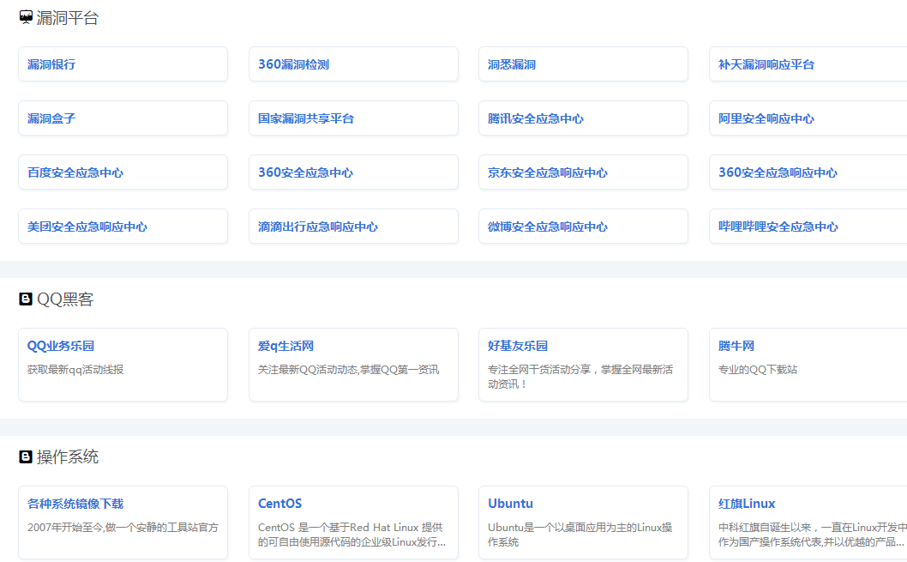
Task: Click the 中科红旗自诞生以来 description
Action: click(812, 535)
